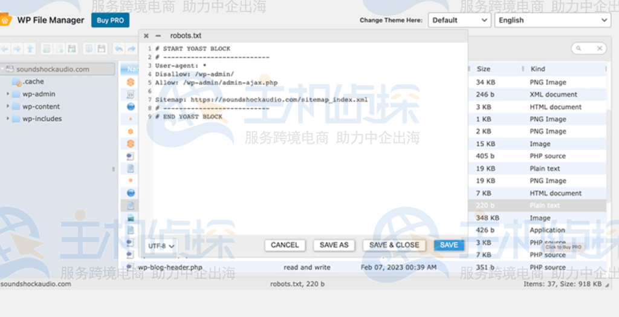Image resolution: width=619 pixels, height=317 pixels.
Task: Click the Undo arrow toolbar icon
Action: (x=118, y=48)
